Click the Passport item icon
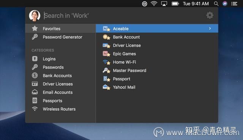Image resolution: width=243 pixels, height=140 pixels. 106,79
